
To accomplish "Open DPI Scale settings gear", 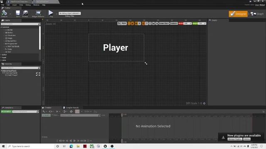I will pos(204,103).
